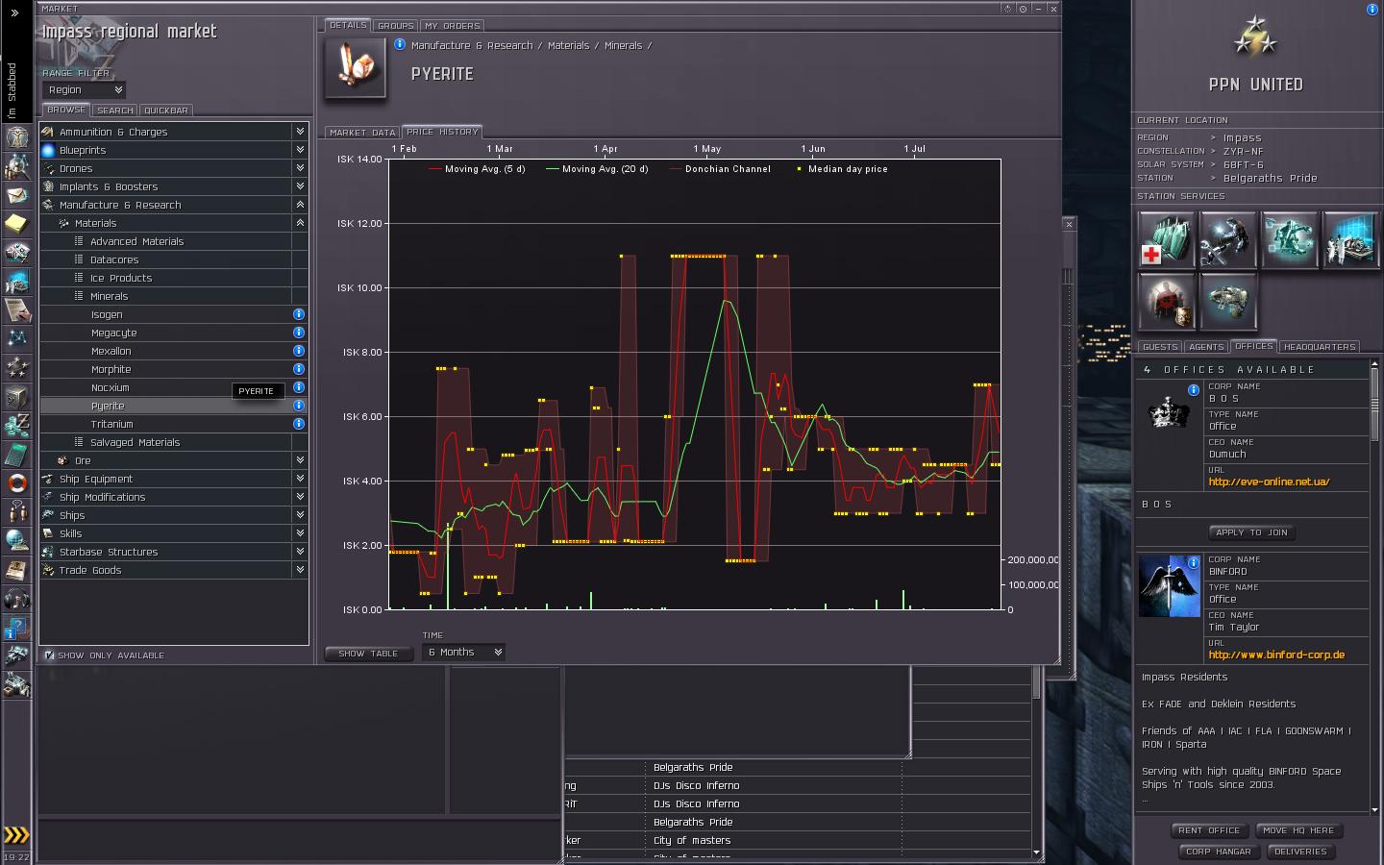The width and height of the screenshot is (1384, 865).
Task: Open the globe browser icon in sidebar
Action: pos(17,540)
